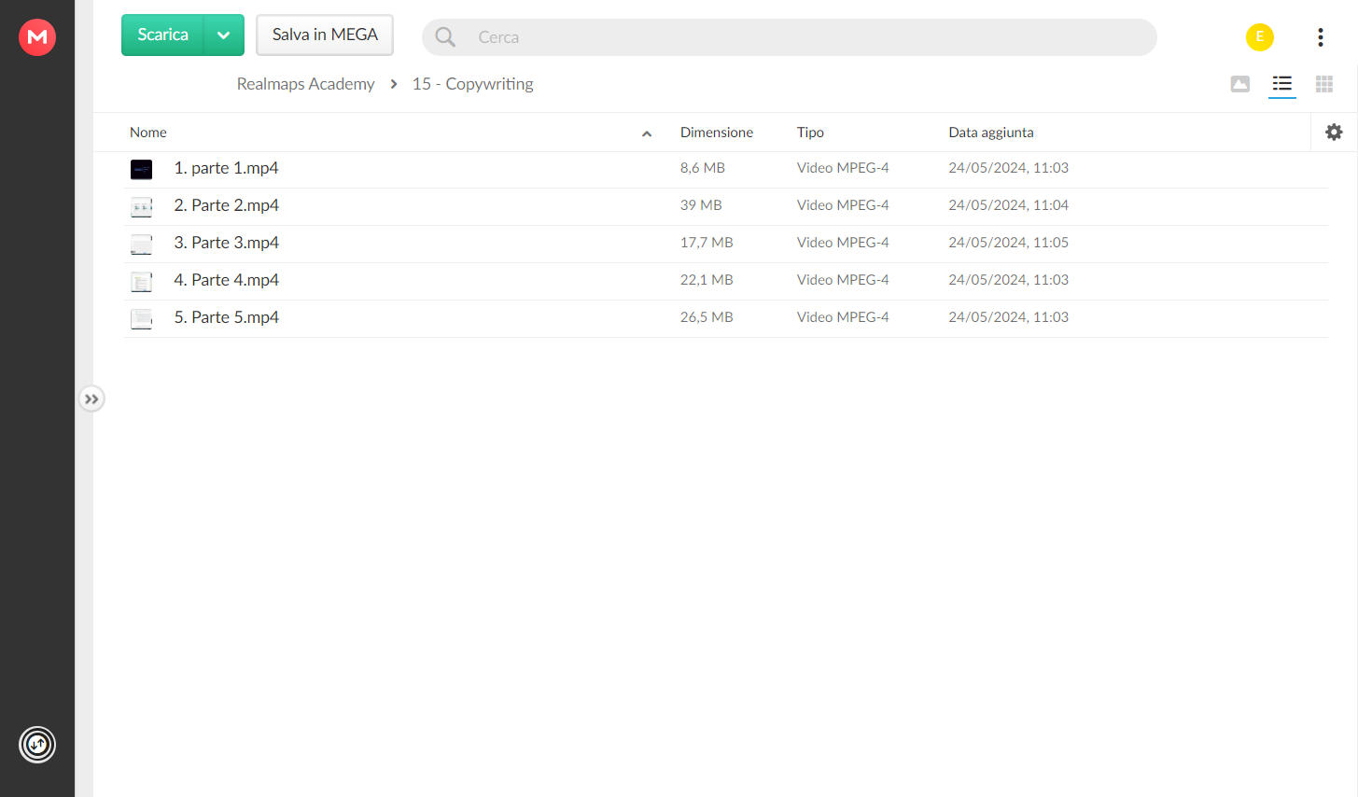
Task: Switch to media gallery view icon
Action: (1240, 84)
